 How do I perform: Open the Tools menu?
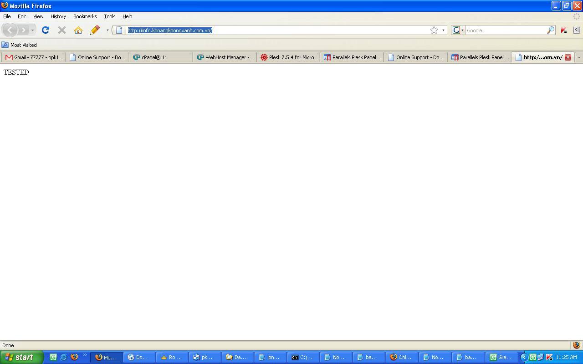pos(109,16)
